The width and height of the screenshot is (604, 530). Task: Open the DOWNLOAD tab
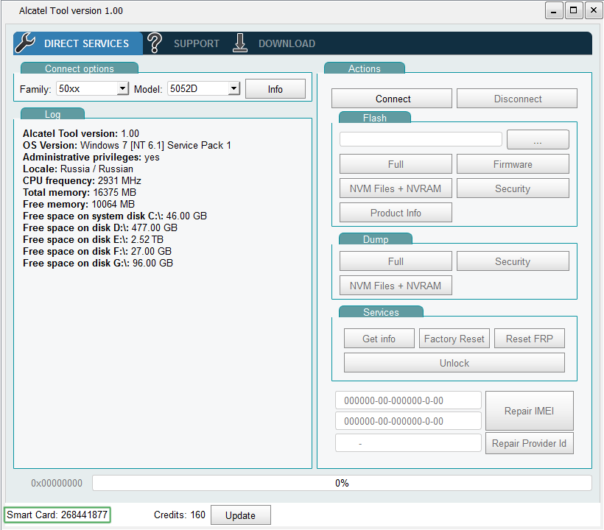click(287, 44)
